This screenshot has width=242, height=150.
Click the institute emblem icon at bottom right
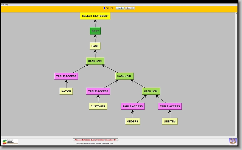[232, 141]
